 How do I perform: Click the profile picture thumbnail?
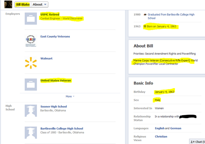tap(6, 4)
